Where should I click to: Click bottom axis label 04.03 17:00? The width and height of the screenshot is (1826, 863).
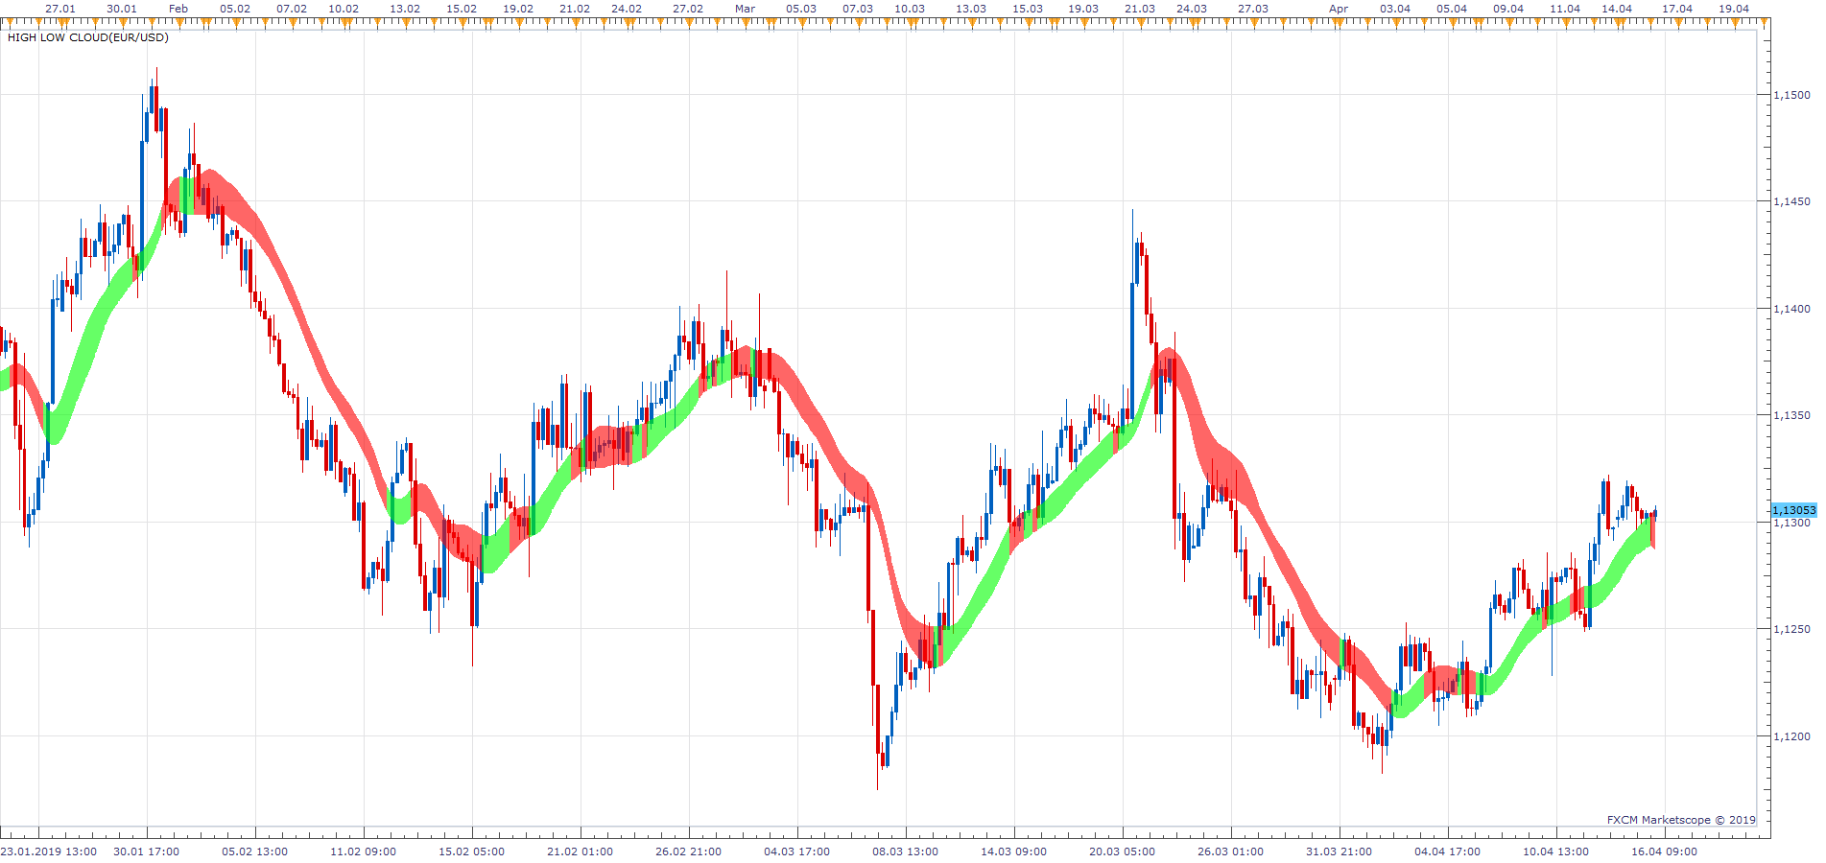click(x=797, y=851)
